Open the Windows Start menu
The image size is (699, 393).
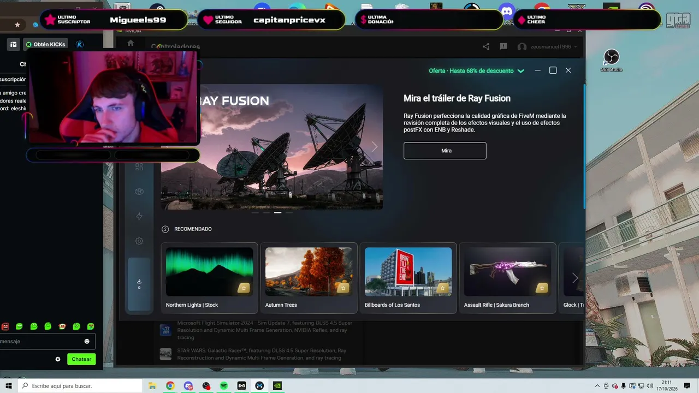point(9,386)
